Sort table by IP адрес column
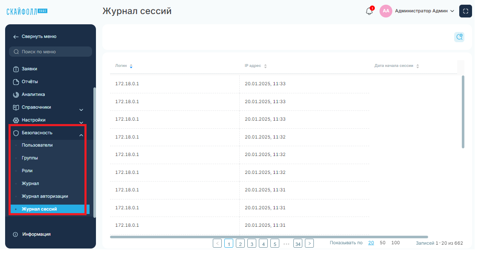 [x=265, y=66]
